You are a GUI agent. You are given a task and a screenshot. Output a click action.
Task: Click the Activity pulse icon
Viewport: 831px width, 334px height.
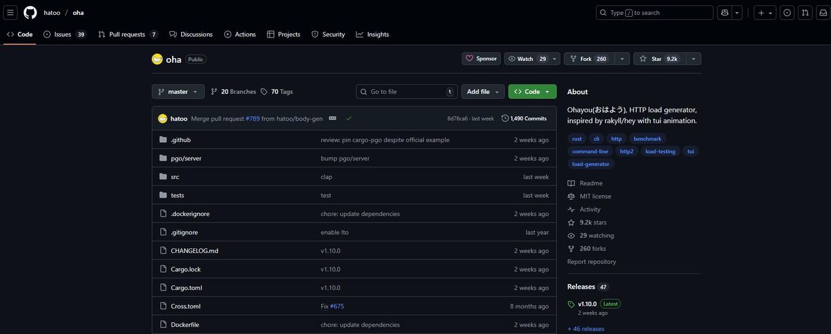tap(571, 209)
